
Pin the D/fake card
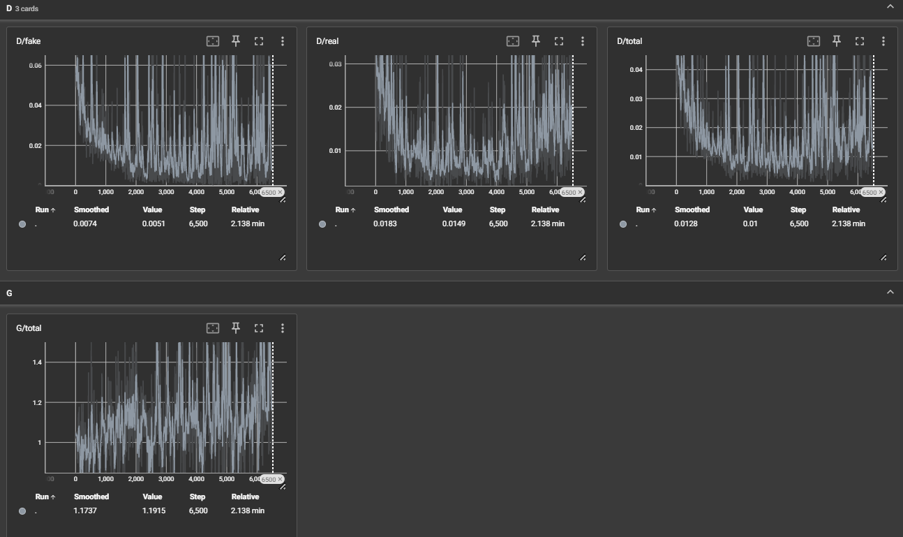[x=236, y=41]
